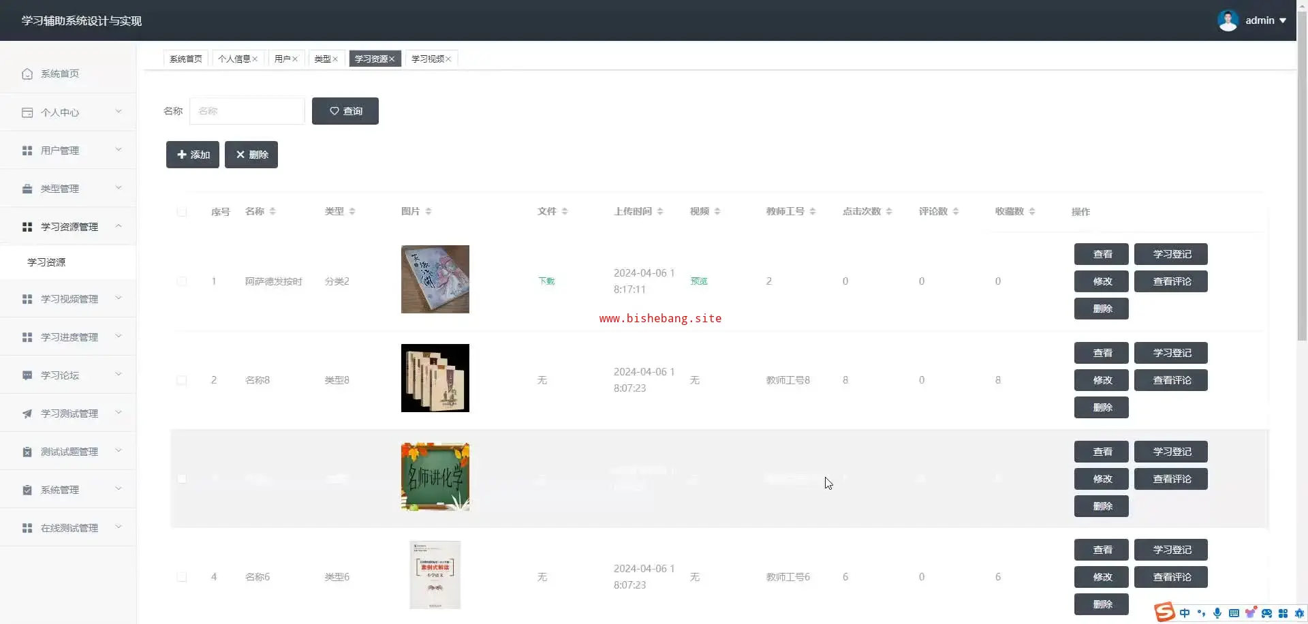Click the admin avatar picture
Image resolution: width=1308 pixels, height=624 pixels.
[x=1228, y=20]
